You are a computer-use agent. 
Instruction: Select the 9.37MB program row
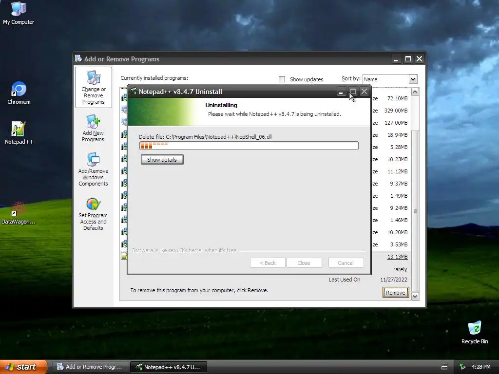click(x=390, y=184)
